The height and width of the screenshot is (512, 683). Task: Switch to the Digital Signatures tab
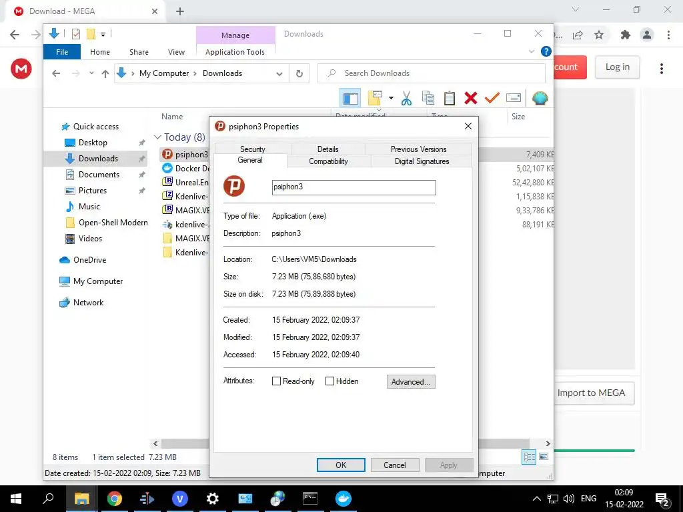pos(422,161)
